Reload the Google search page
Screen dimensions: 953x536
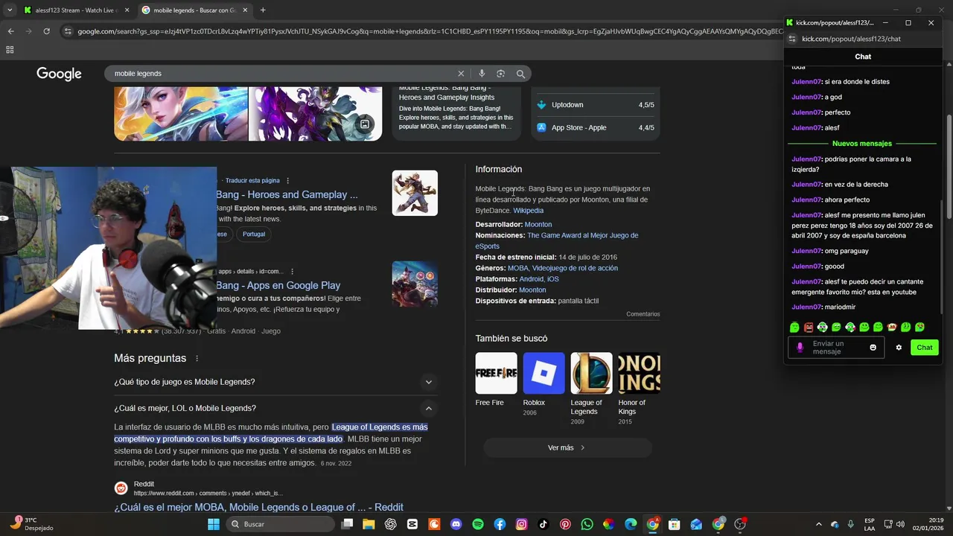(x=46, y=31)
